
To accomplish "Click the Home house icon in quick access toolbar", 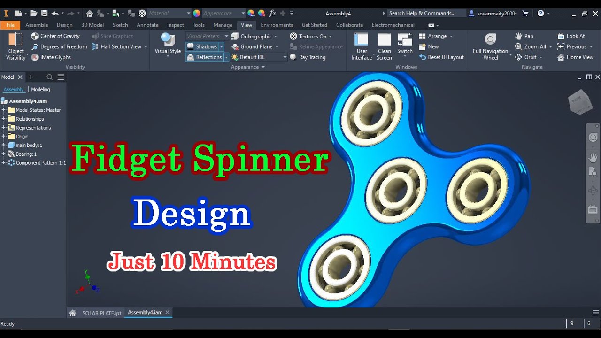I will [90, 13].
